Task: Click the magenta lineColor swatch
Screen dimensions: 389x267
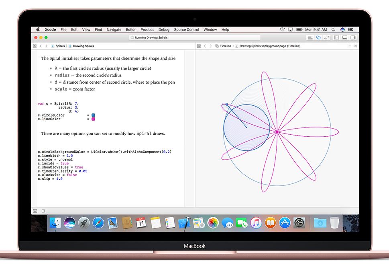Action: [x=93, y=119]
